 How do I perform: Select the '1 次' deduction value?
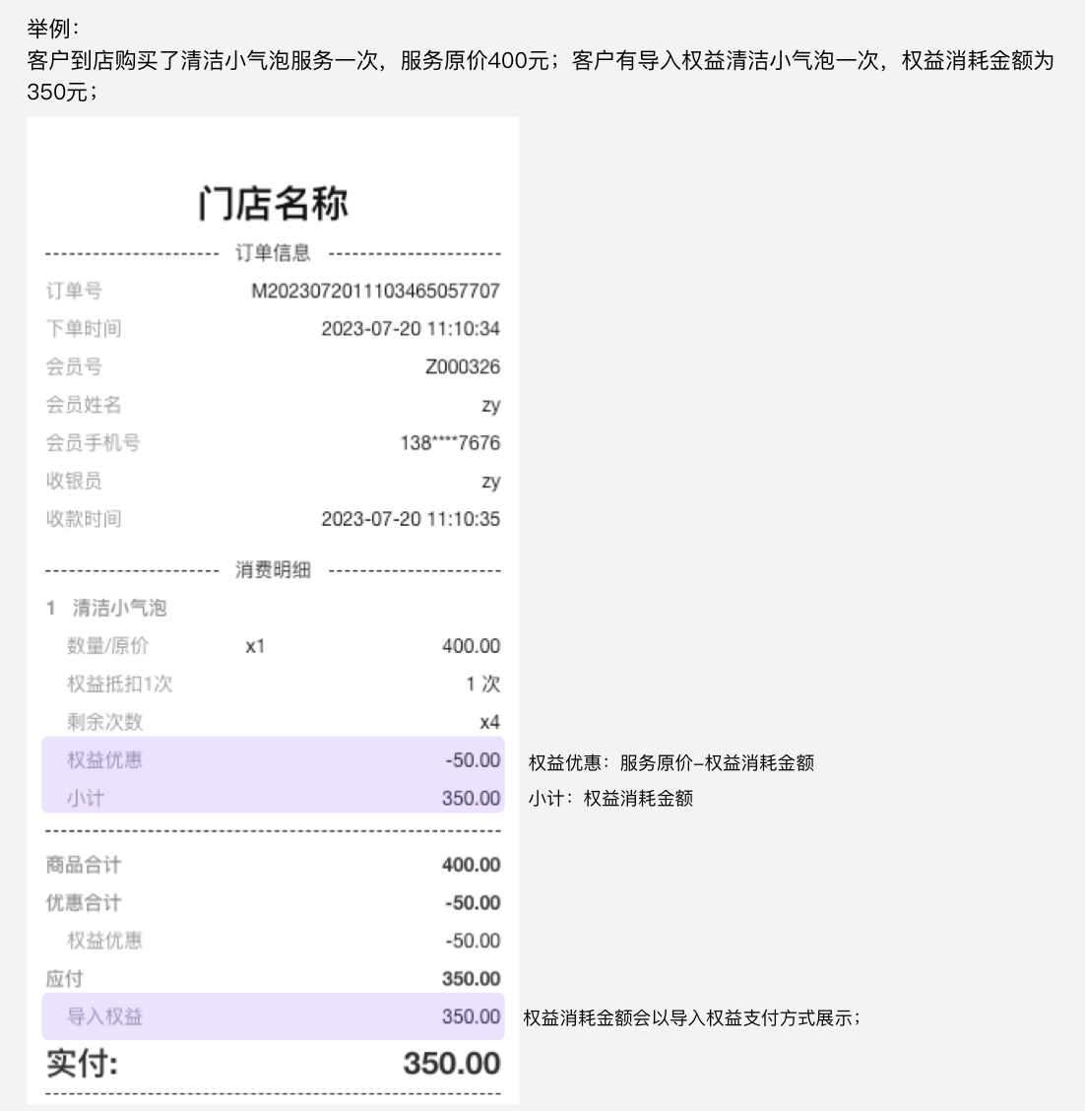click(483, 684)
